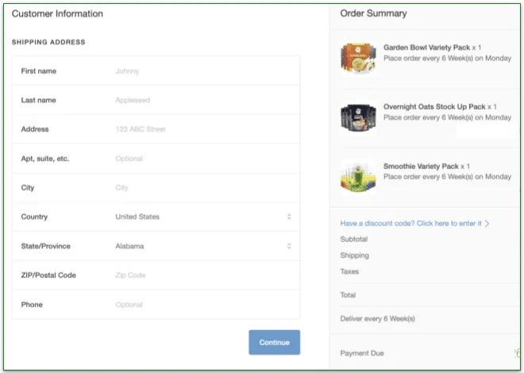Click the Smoothie Variety Pack thumbnail
Viewport: 524px width, 373px height.
click(358, 176)
